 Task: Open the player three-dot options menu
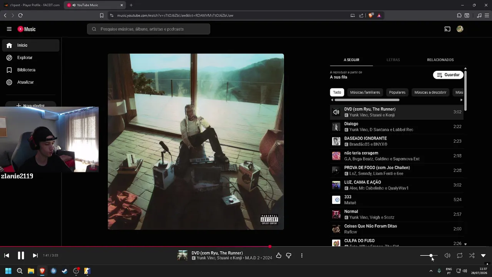click(302, 255)
